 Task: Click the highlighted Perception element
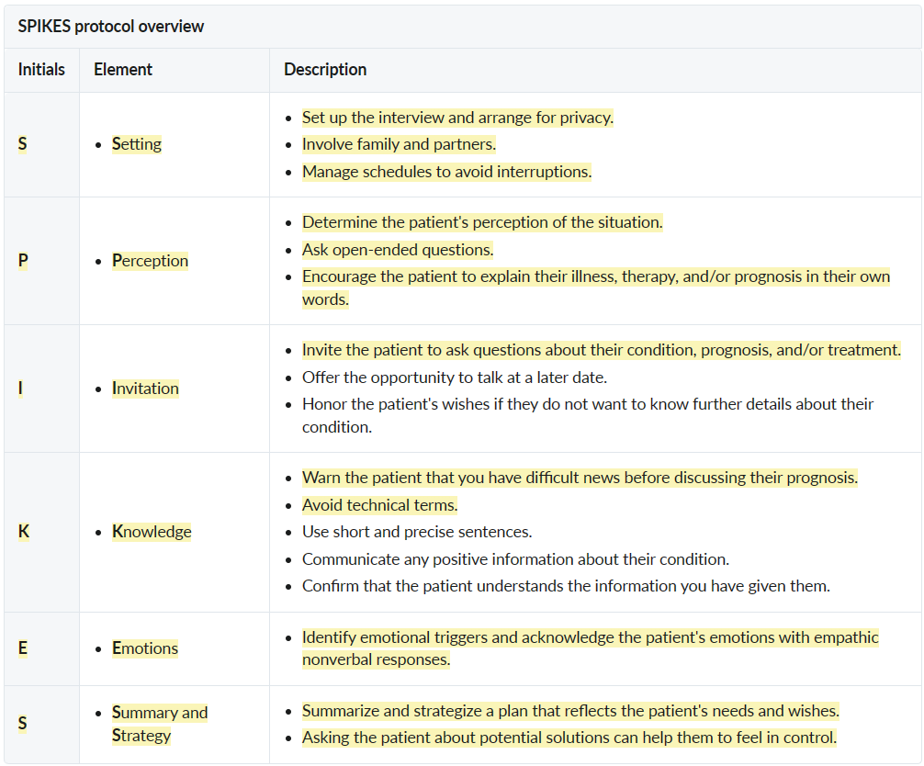(x=151, y=261)
